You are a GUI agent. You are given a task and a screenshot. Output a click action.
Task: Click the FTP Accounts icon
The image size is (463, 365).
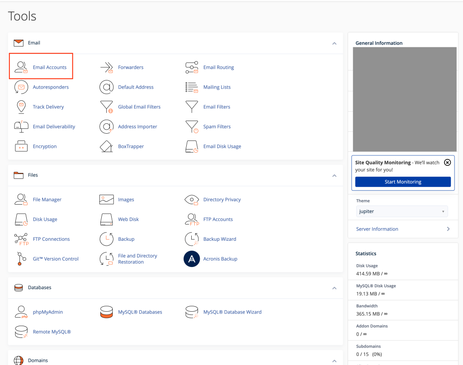pyautogui.click(x=192, y=219)
